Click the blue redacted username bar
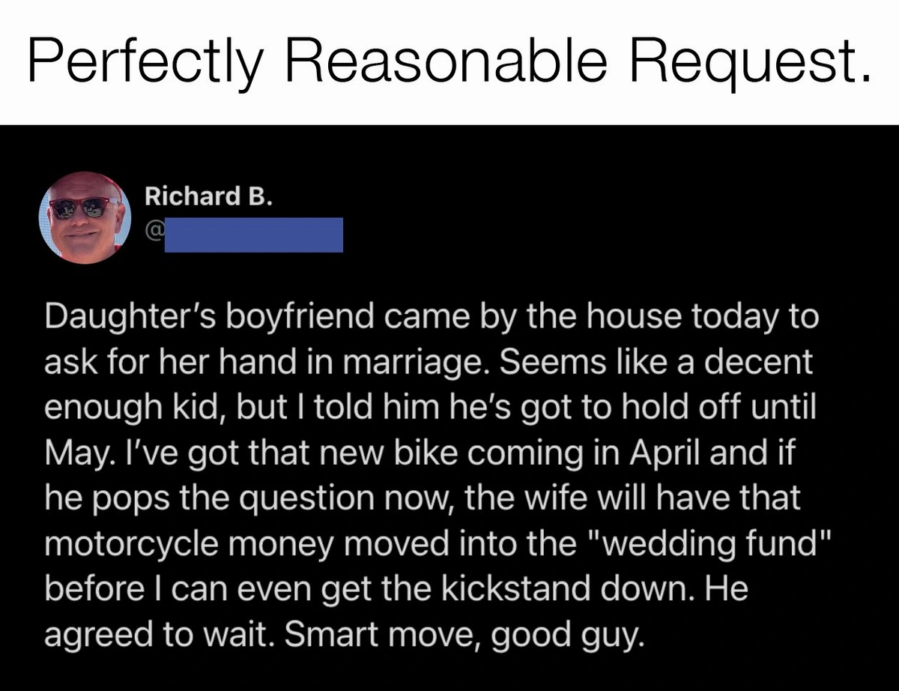The height and width of the screenshot is (691, 899). (253, 235)
